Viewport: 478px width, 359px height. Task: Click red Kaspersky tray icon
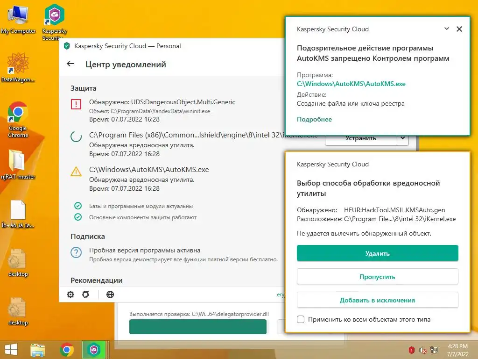tap(412, 350)
